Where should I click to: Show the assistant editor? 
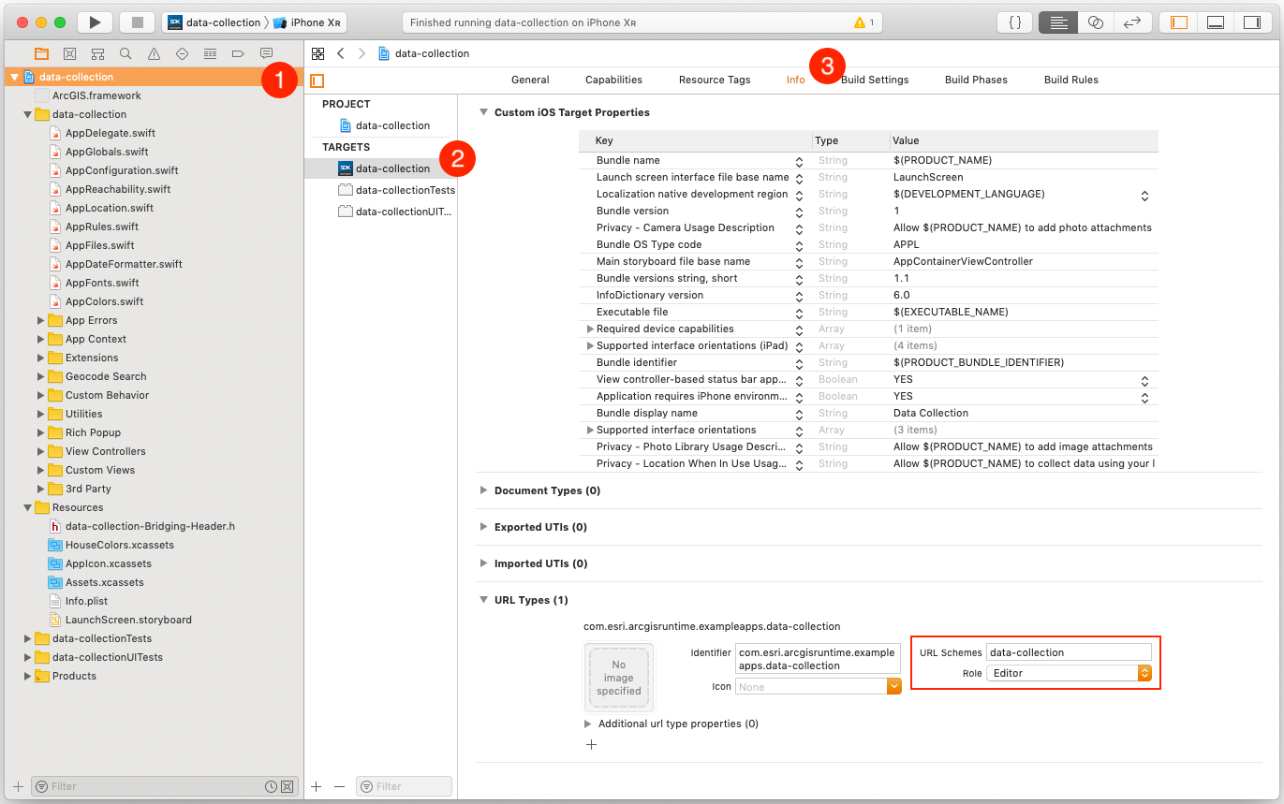pos(1095,22)
